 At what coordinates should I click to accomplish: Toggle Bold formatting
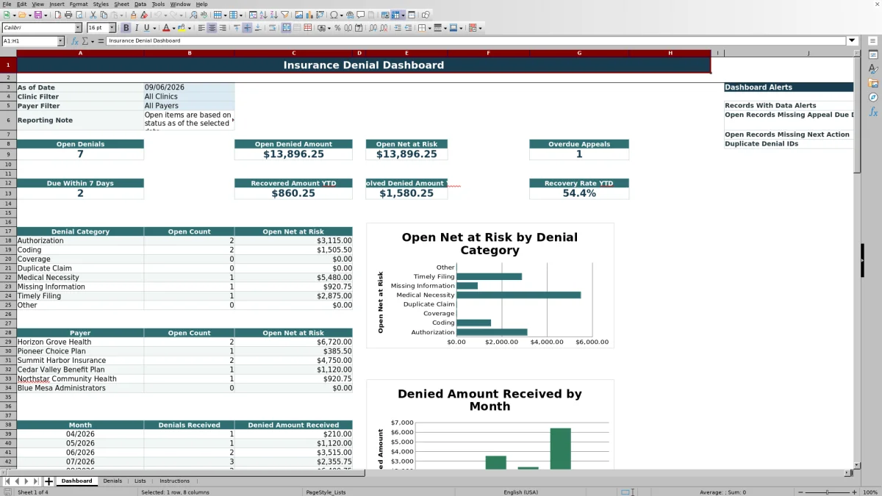(x=126, y=28)
